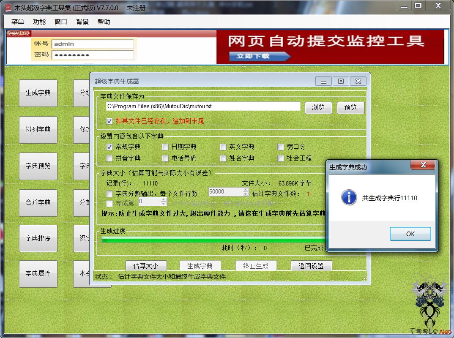Open the 字典预览 tool tile
The width and height of the screenshot is (454, 338).
(38, 166)
